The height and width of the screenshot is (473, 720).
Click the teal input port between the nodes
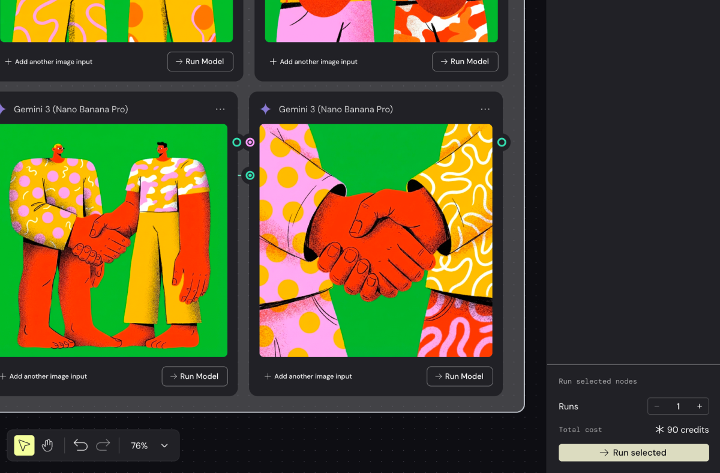click(250, 175)
